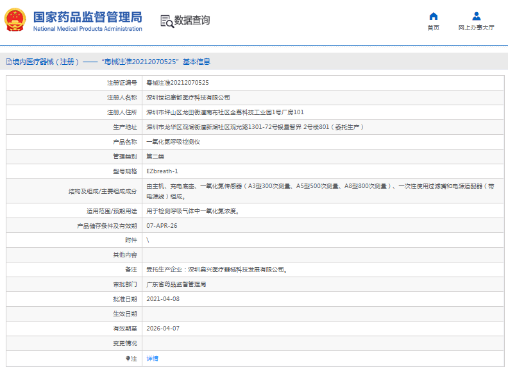Click the document icon before 境内医疗器械
The image size is (508, 369).
[9, 62]
